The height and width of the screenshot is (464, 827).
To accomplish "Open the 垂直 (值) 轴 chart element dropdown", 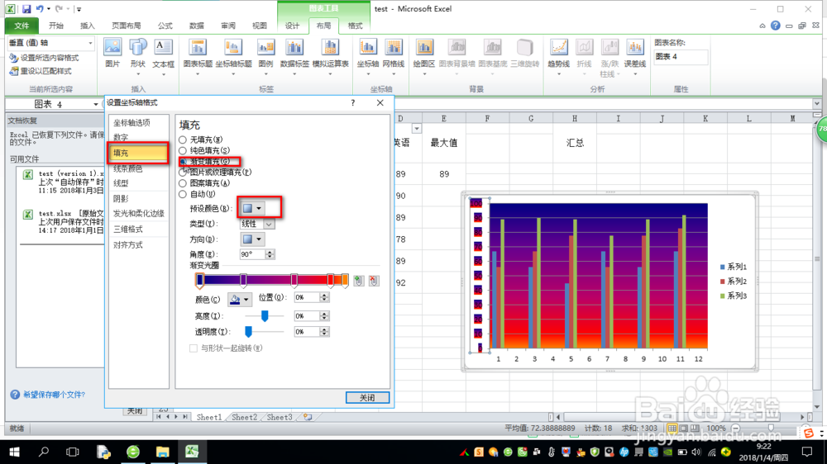I will point(90,43).
